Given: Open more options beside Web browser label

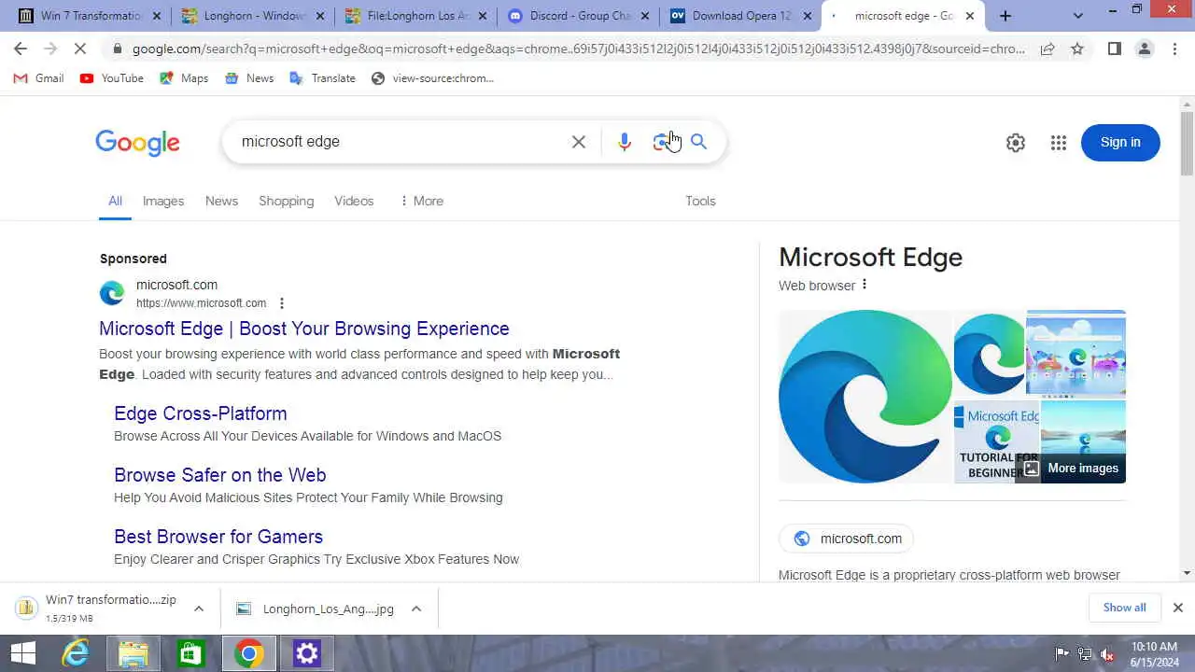Looking at the screenshot, I should pyautogui.click(x=865, y=285).
